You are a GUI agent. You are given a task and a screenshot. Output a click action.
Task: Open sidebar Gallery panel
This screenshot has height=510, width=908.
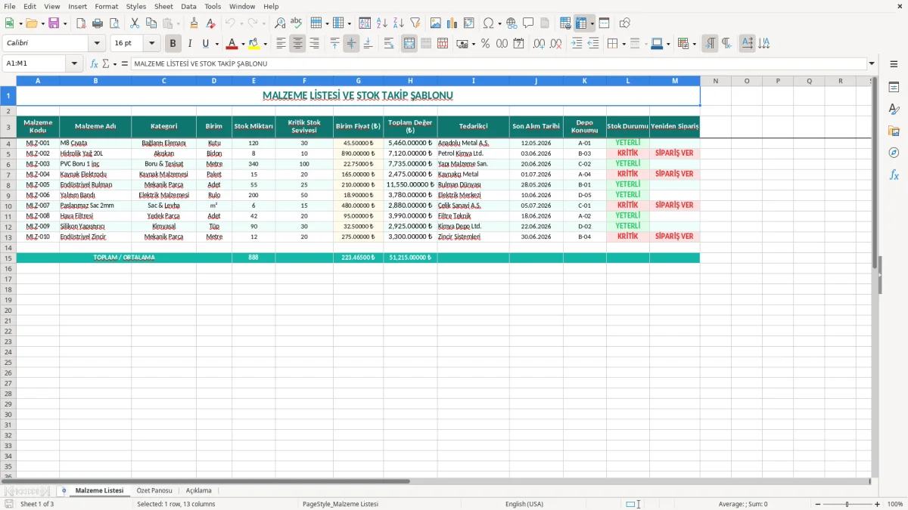pyautogui.click(x=894, y=131)
